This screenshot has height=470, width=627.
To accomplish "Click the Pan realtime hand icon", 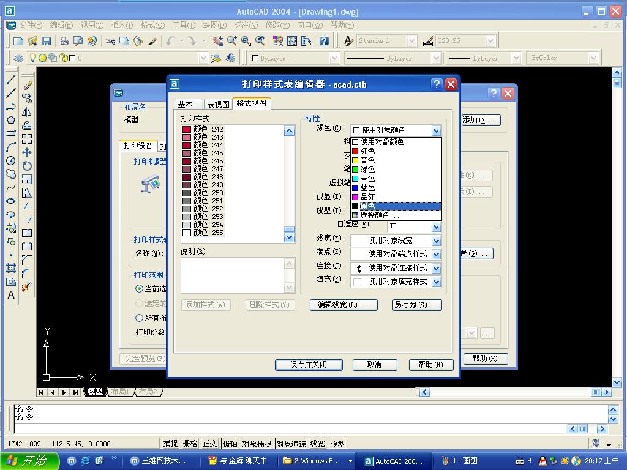I will pyautogui.click(x=218, y=41).
